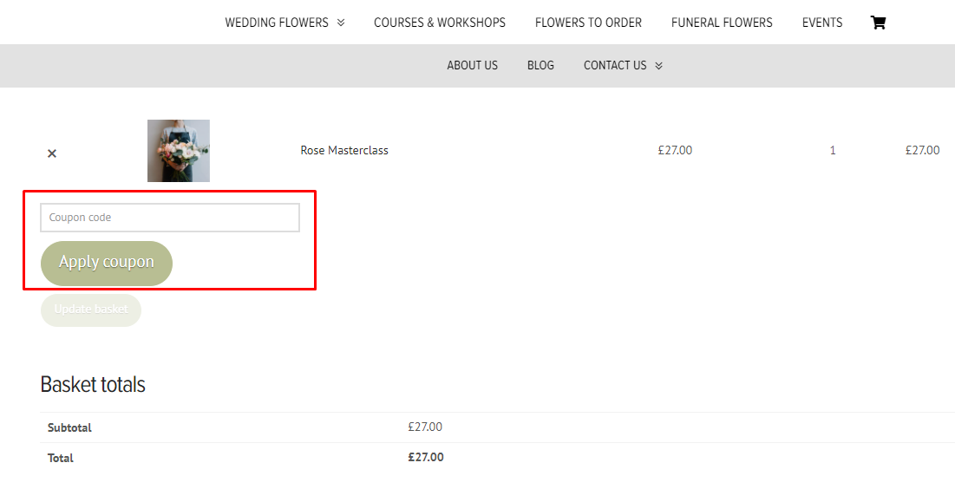Click the Subtotal amount of £27.00

[425, 427]
